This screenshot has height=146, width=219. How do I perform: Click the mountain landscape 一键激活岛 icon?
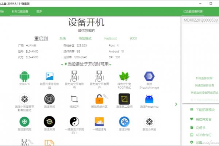pos(99,122)
